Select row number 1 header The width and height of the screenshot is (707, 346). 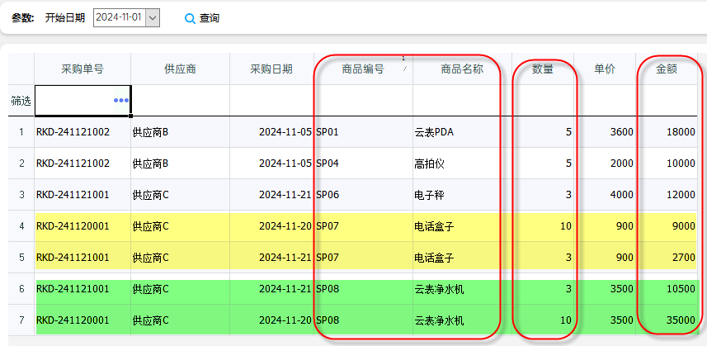click(21, 132)
